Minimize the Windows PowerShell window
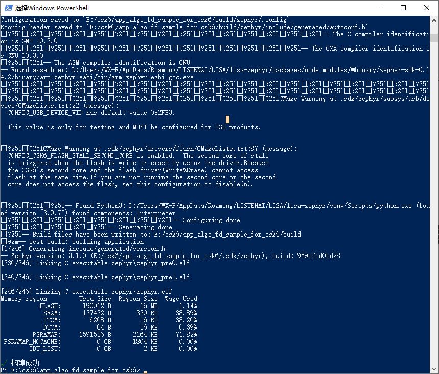Viewport: 439px width, 374px height. 380,8
